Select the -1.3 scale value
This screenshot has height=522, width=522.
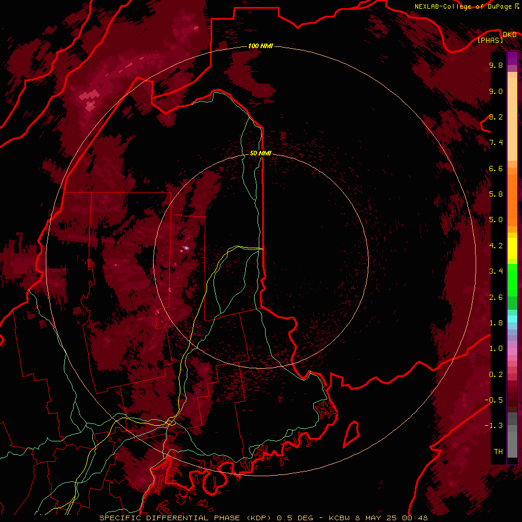(494, 426)
